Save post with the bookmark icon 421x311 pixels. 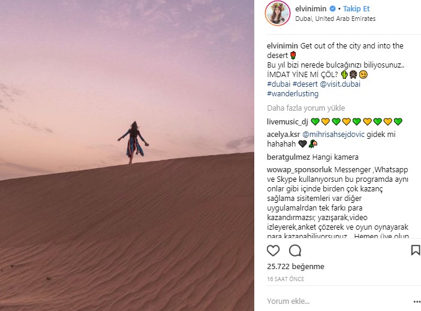point(416,250)
